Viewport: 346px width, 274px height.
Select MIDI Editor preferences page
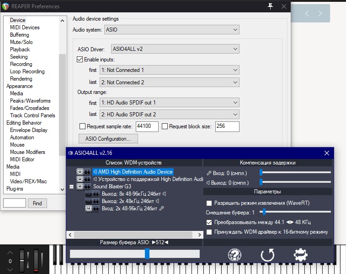pyautogui.click(x=22, y=159)
